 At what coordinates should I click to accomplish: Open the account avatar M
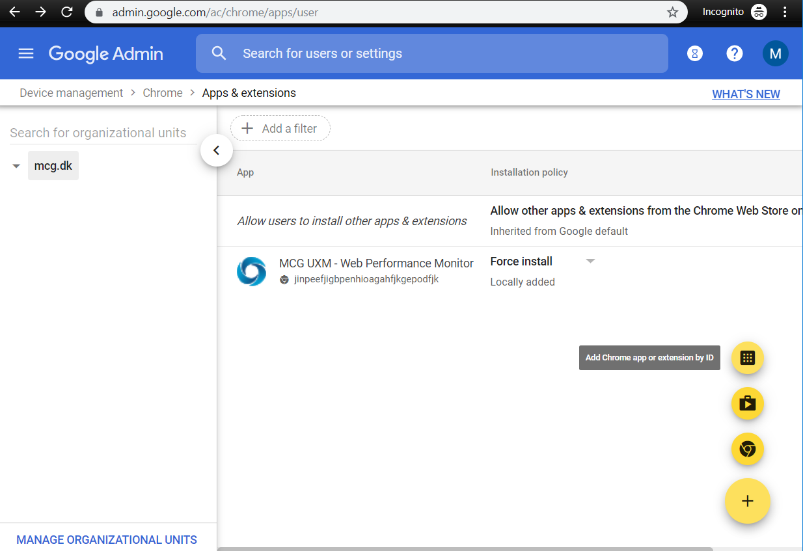pyautogui.click(x=775, y=53)
